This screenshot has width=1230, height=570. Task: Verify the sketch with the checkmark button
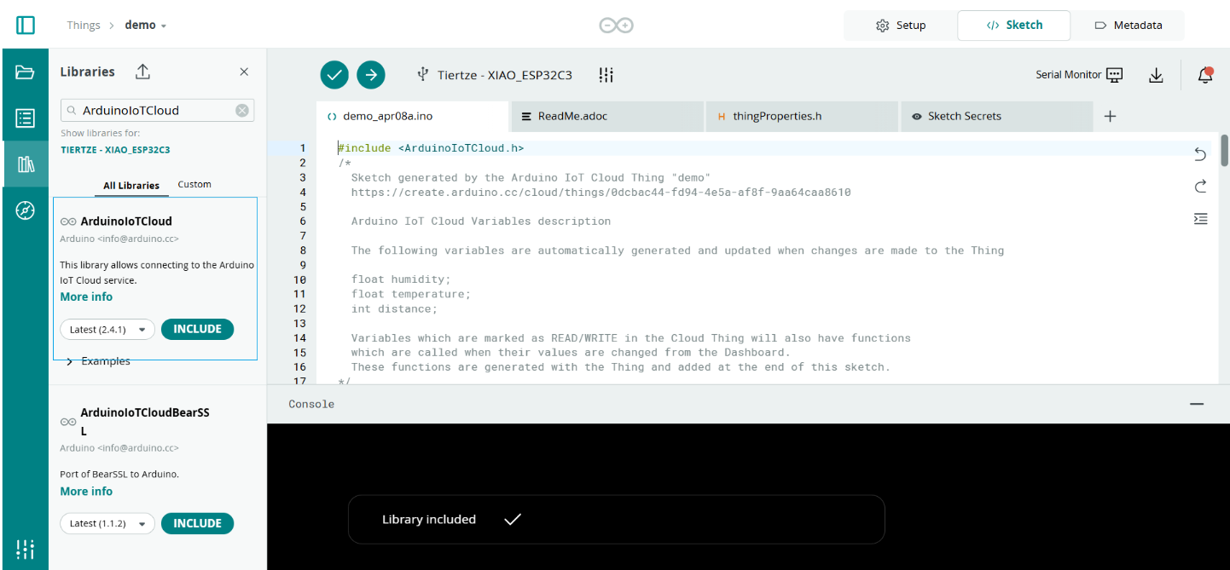(334, 75)
